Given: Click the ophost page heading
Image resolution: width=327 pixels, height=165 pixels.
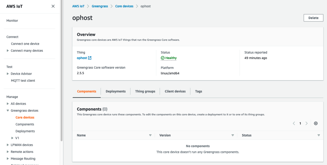Looking at the screenshot, I should [x=82, y=18].
